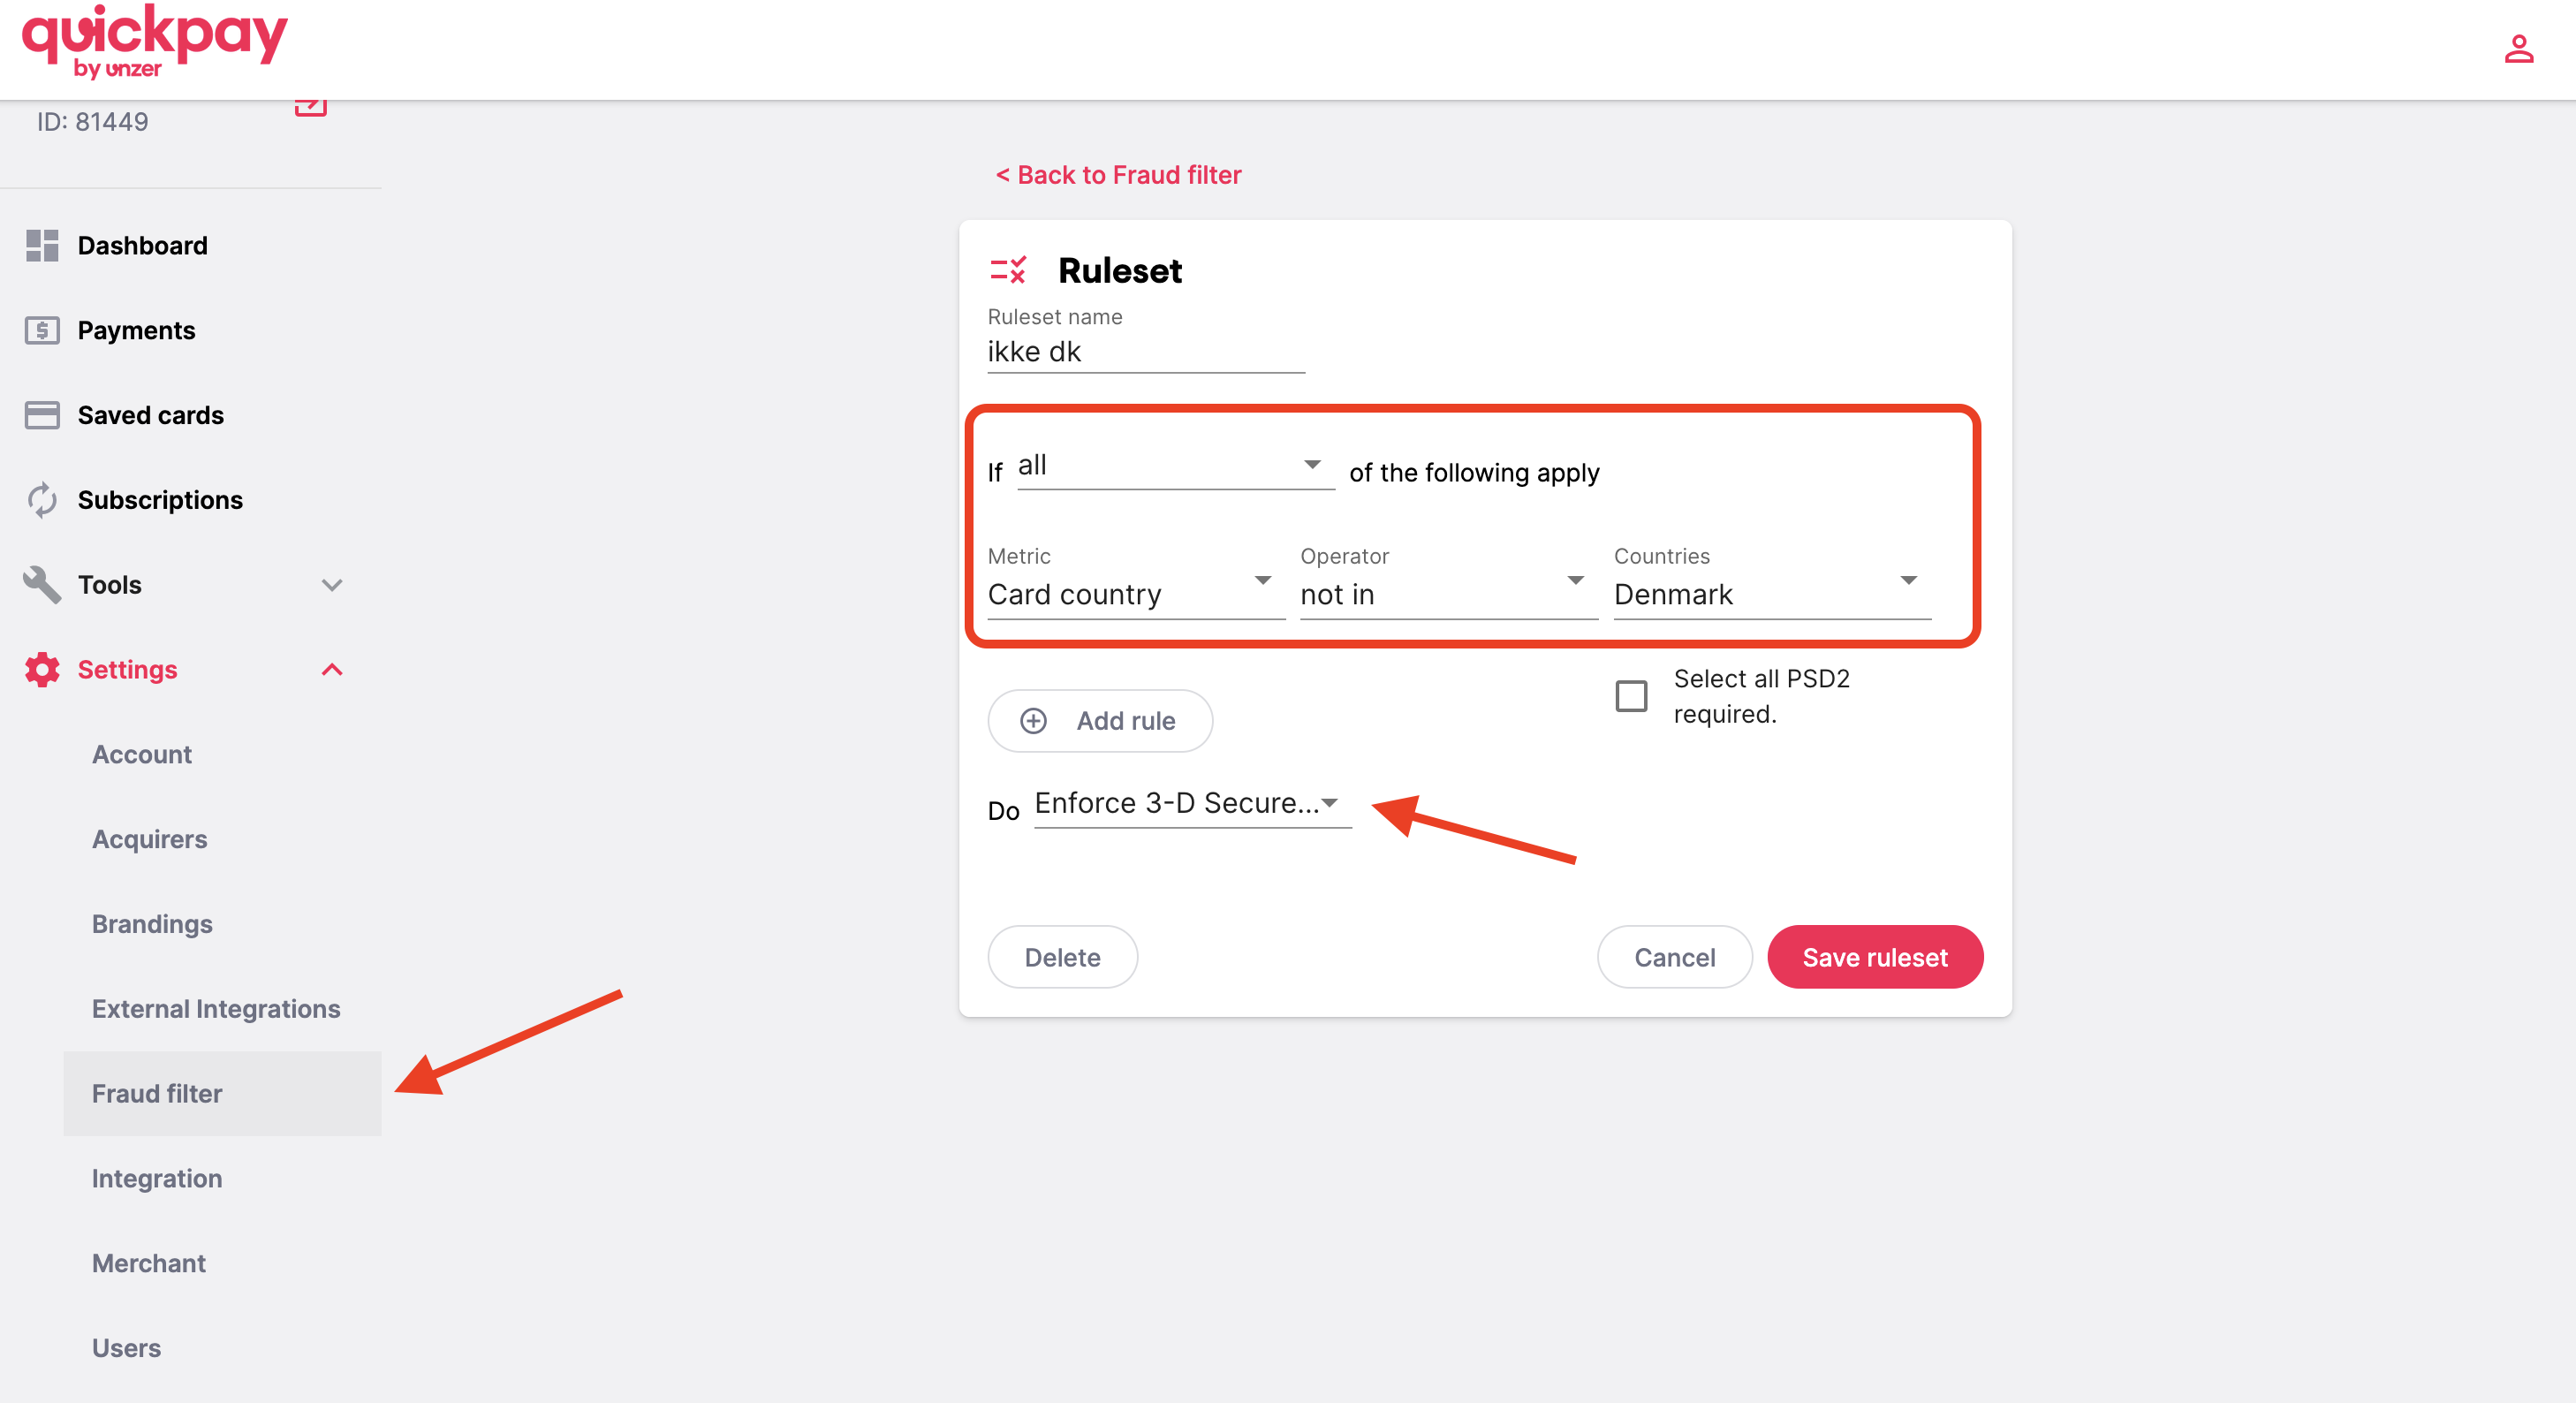Click the Subscriptions refresh icon
2576x1403 pixels.
click(42, 500)
